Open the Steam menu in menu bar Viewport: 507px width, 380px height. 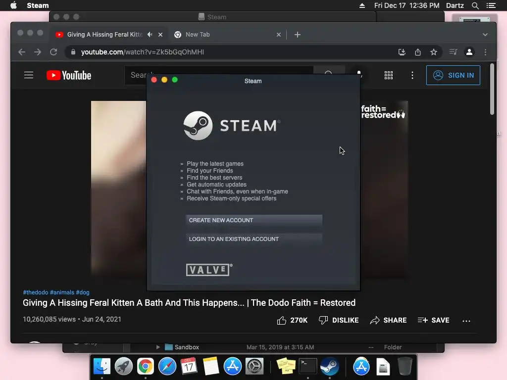38,5
